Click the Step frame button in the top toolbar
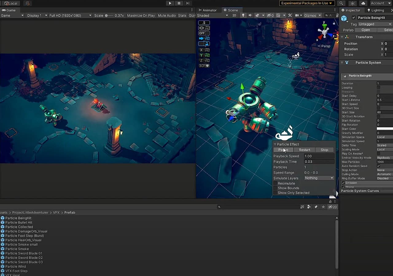 pyautogui.click(x=188, y=3)
